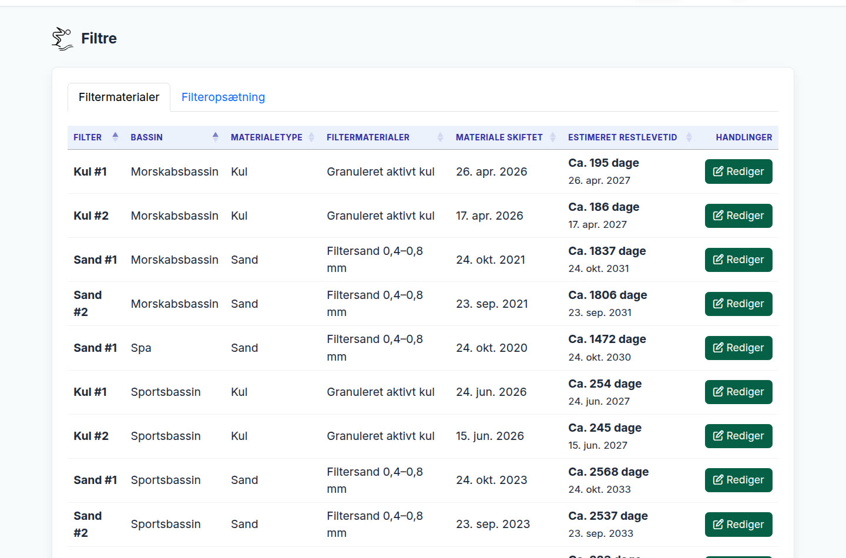Image resolution: width=846 pixels, height=558 pixels.
Task: Edit Sand #2 in Sportsbassin
Action: click(738, 525)
